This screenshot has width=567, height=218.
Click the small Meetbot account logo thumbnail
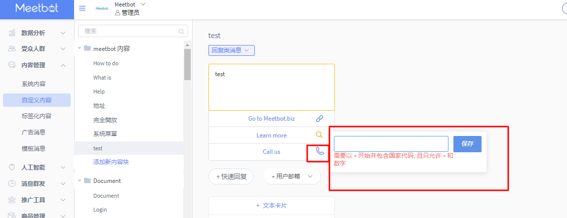pos(102,8)
